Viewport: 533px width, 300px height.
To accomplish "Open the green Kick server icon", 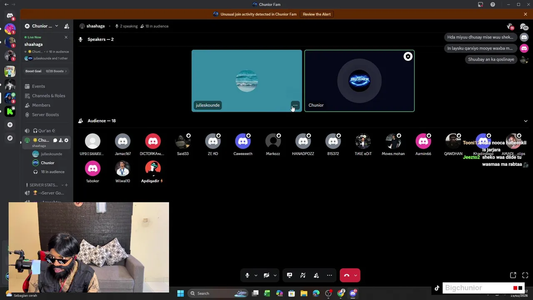I will [10, 111].
